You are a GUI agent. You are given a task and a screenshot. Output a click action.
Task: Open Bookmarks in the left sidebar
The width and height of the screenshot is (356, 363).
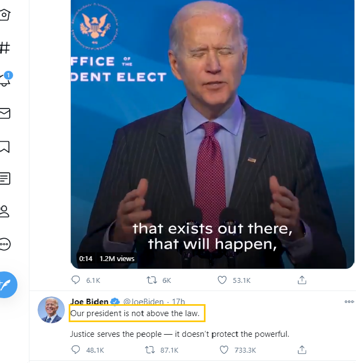click(4, 146)
